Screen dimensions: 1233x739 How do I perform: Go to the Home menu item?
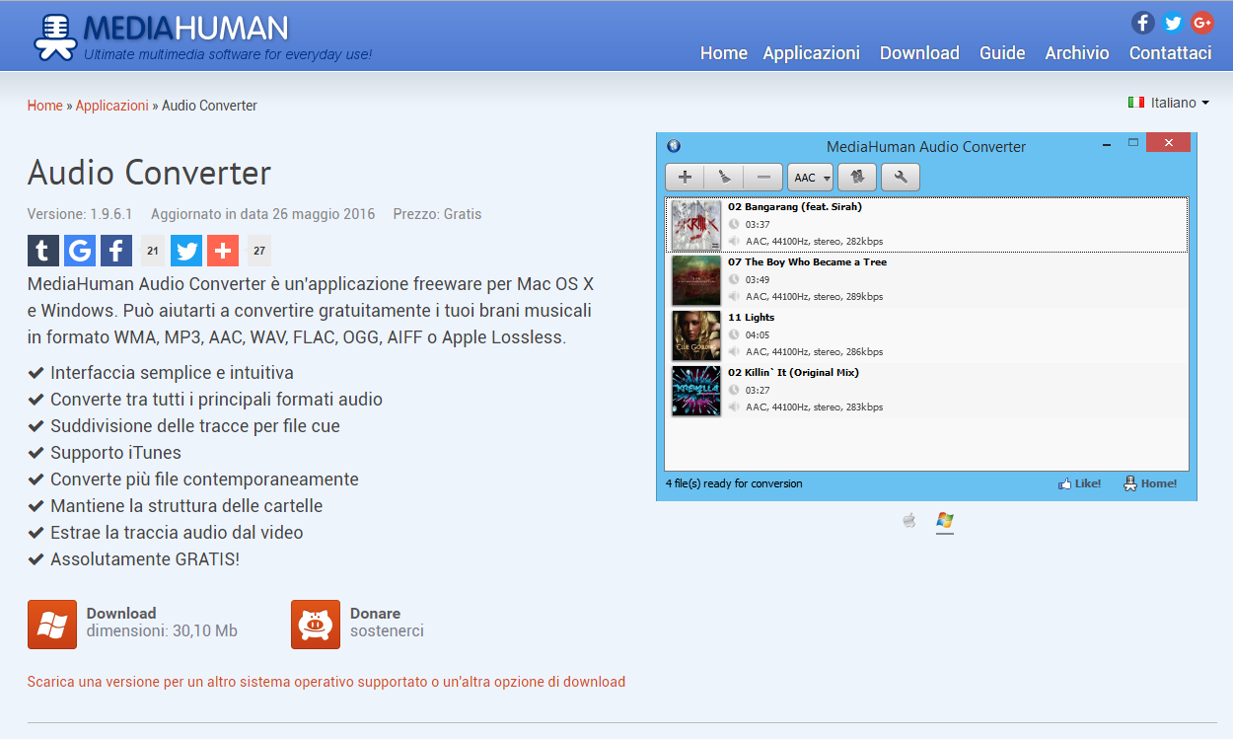(x=724, y=53)
